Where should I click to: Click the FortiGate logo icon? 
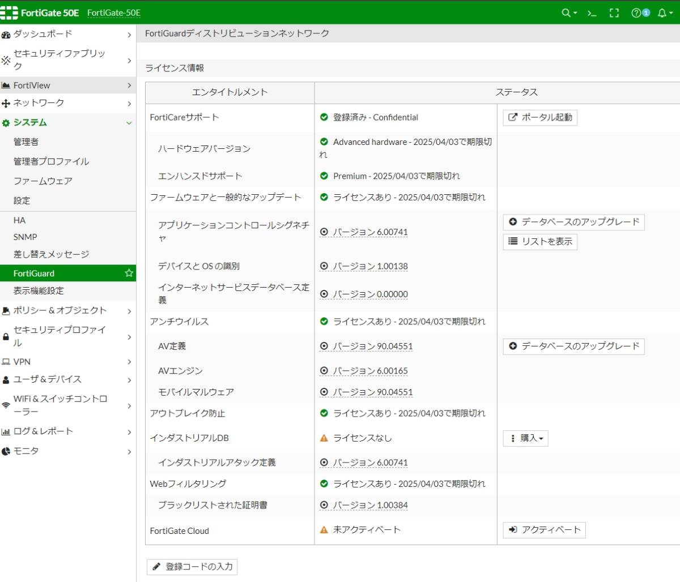tap(9, 12)
